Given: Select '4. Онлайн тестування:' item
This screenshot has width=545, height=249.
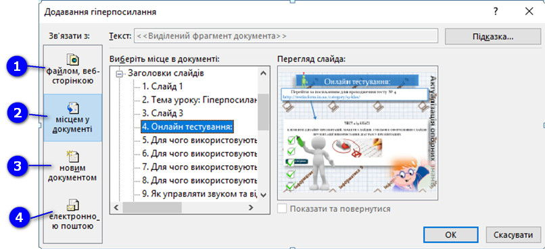Looking at the screenshot, I should click(187, 127).
